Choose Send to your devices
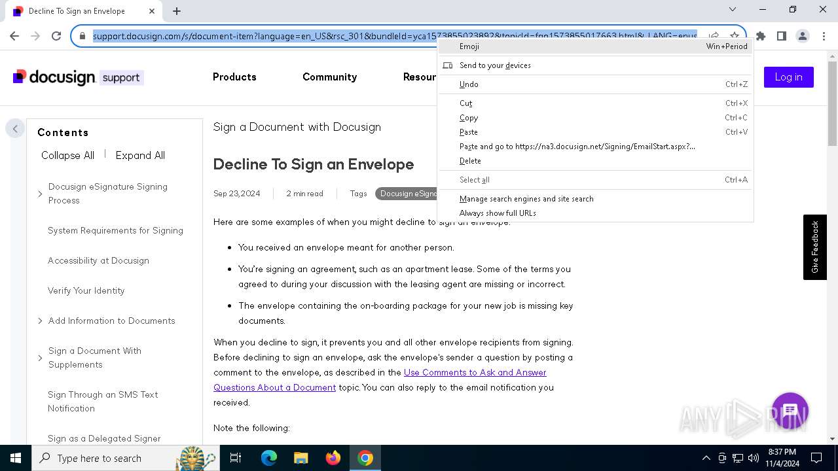The width and height of the screenshot is (838, 471). [x=595, y=65]
